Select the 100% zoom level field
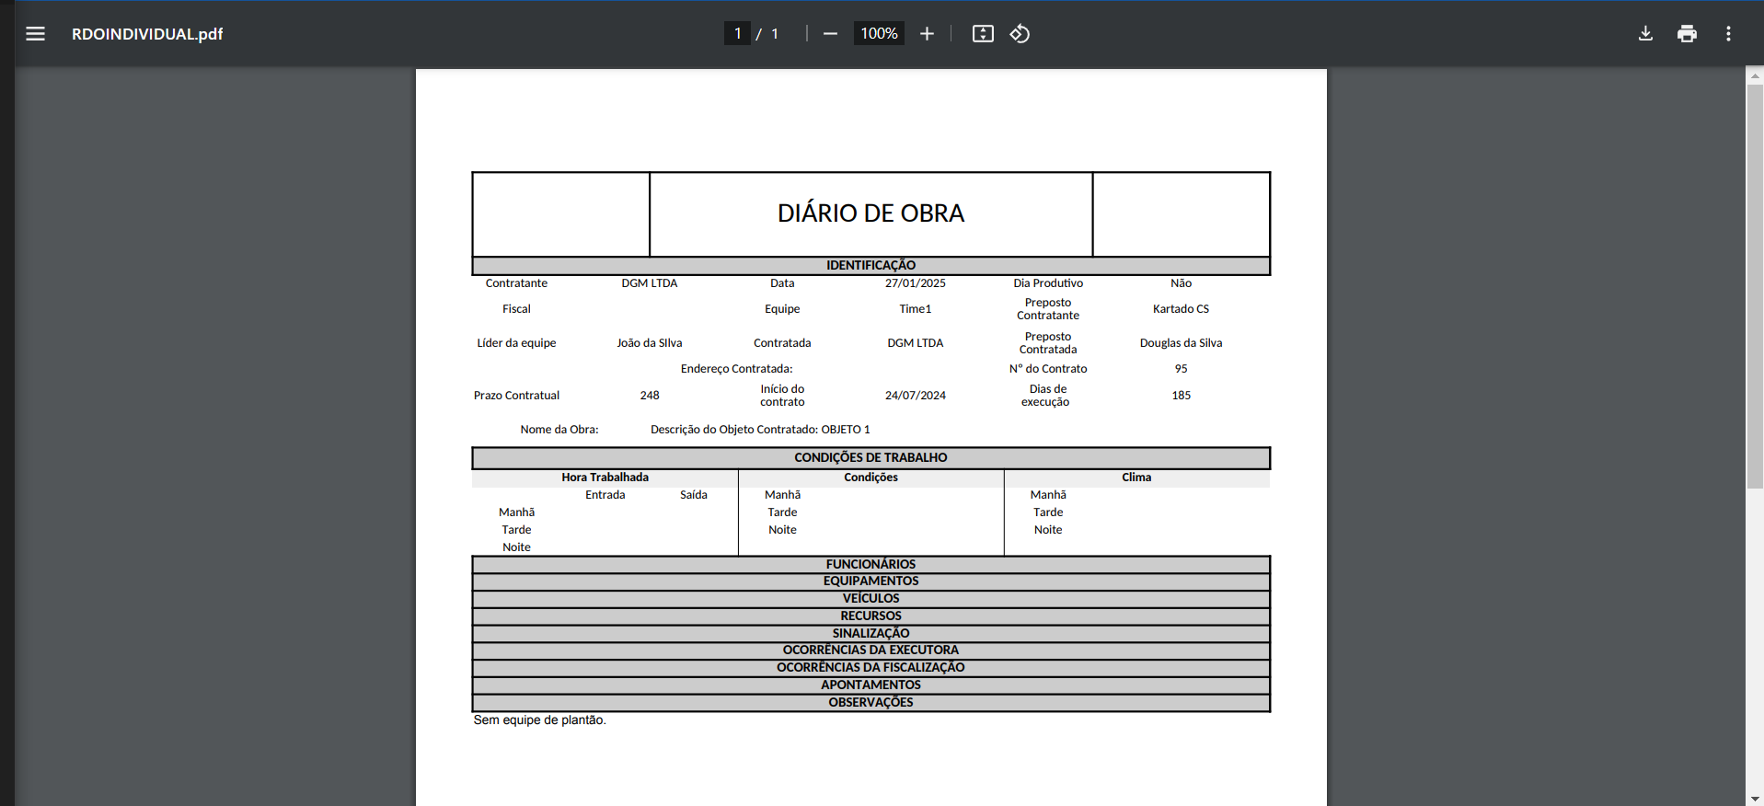 [879, 34]
